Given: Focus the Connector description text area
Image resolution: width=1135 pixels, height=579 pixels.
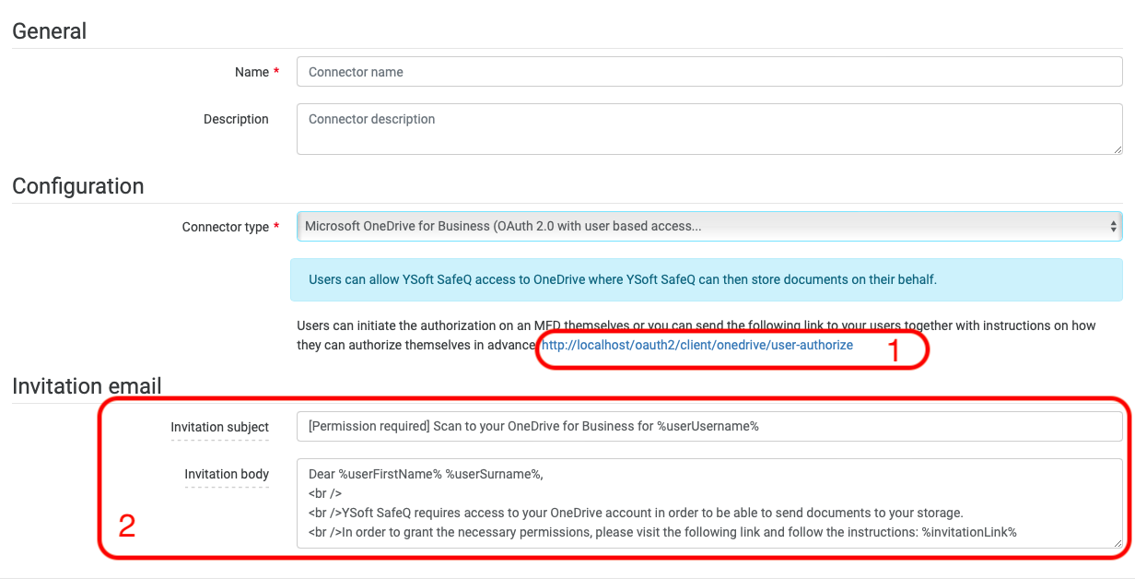Looking at the screenshot, I should (708, 128).
